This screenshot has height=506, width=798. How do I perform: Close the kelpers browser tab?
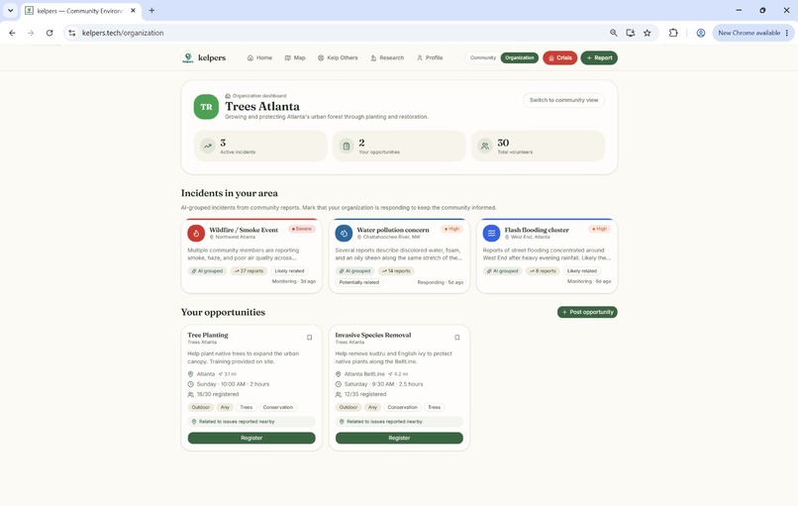coord(133,10)
